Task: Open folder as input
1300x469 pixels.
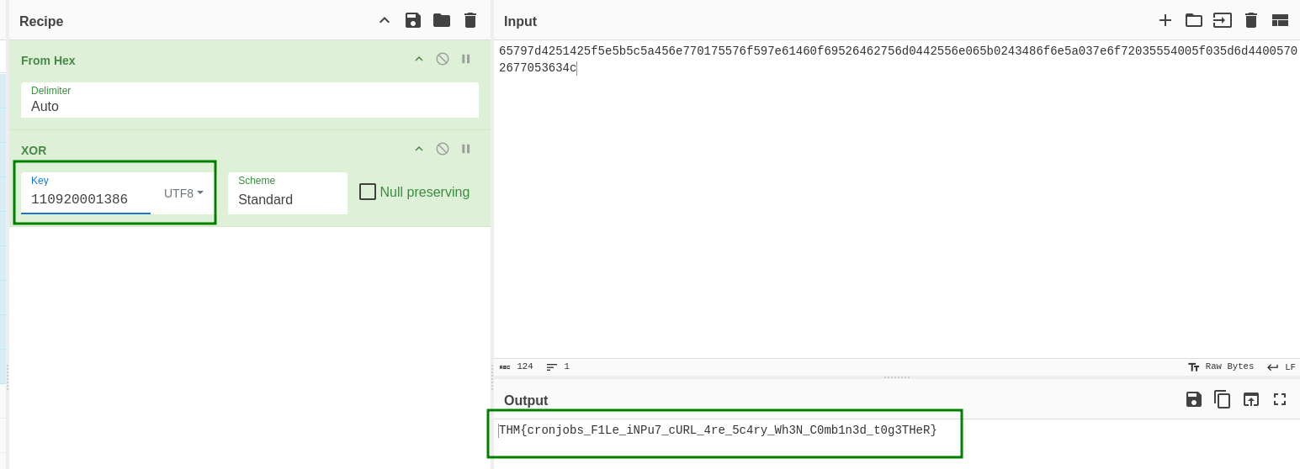Action: [x=1193, y=20]
